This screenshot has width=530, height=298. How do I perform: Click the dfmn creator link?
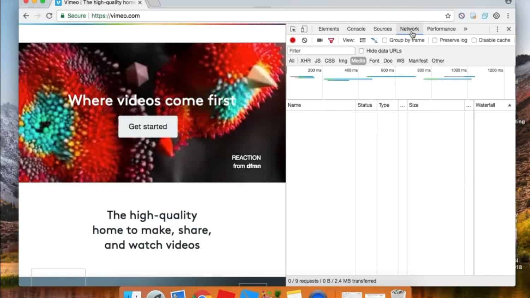point(254,166)
